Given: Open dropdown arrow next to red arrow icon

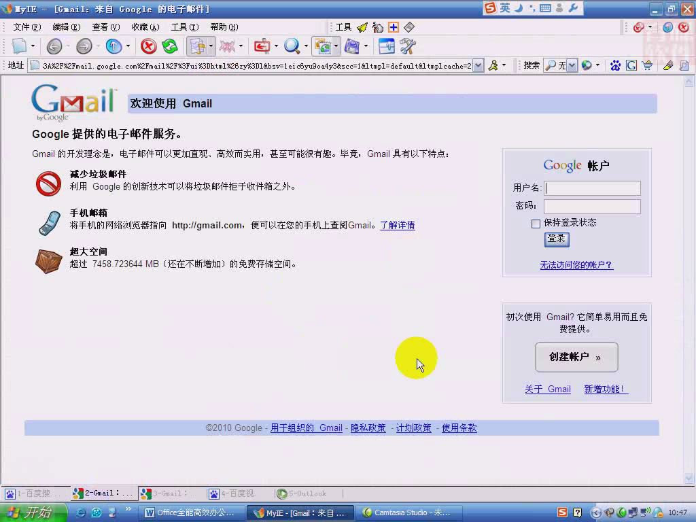Looking at the screenshot, I should (276, 46).
